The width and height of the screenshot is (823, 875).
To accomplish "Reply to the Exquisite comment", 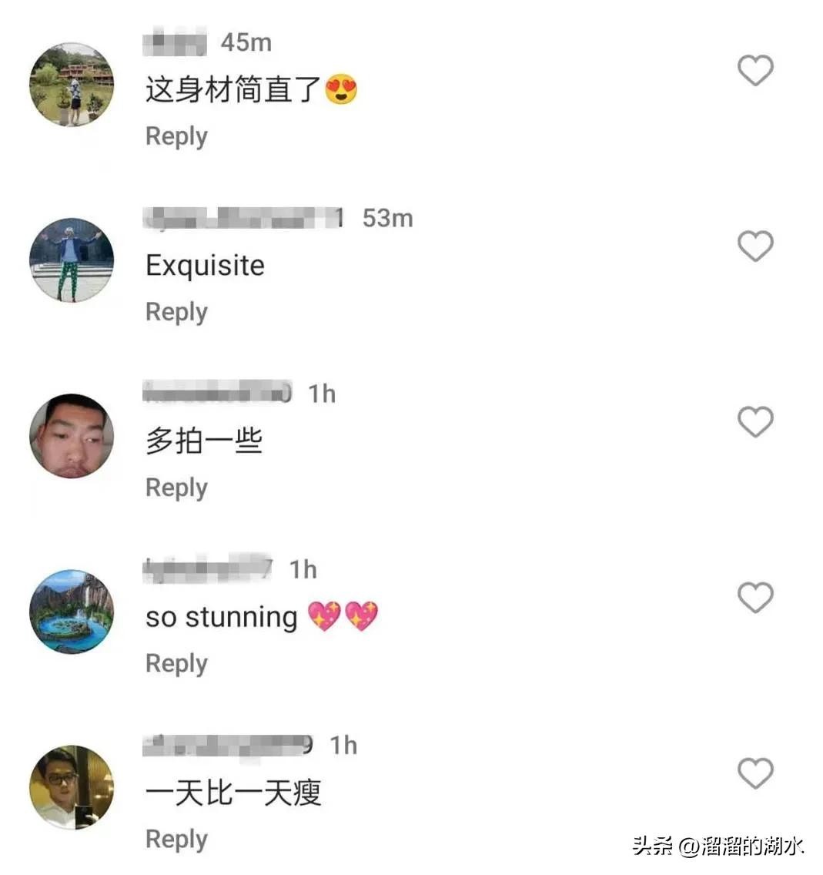I will coord(177,313).
